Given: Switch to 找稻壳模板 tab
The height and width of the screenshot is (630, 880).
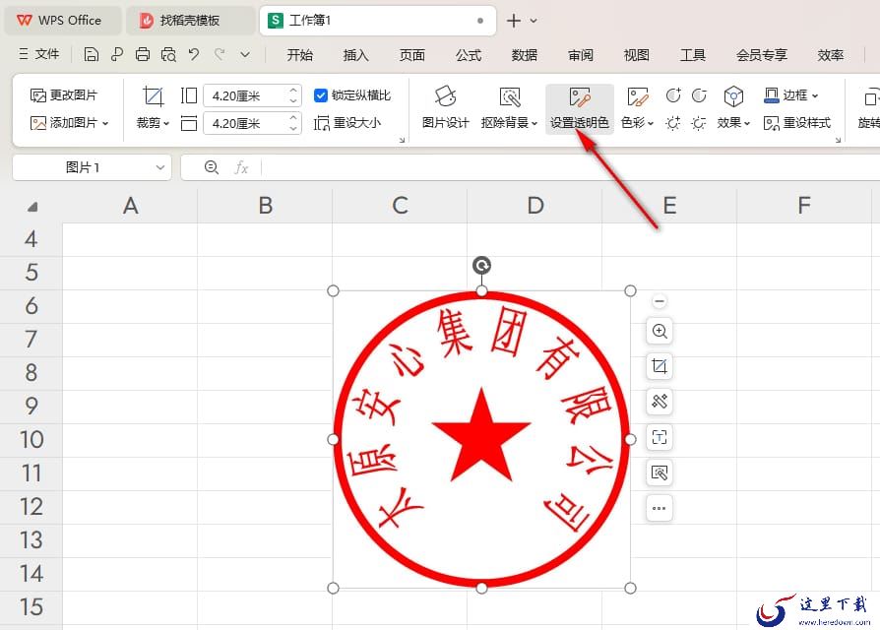Looking at the screenshot, I should [x=190, y=21].
